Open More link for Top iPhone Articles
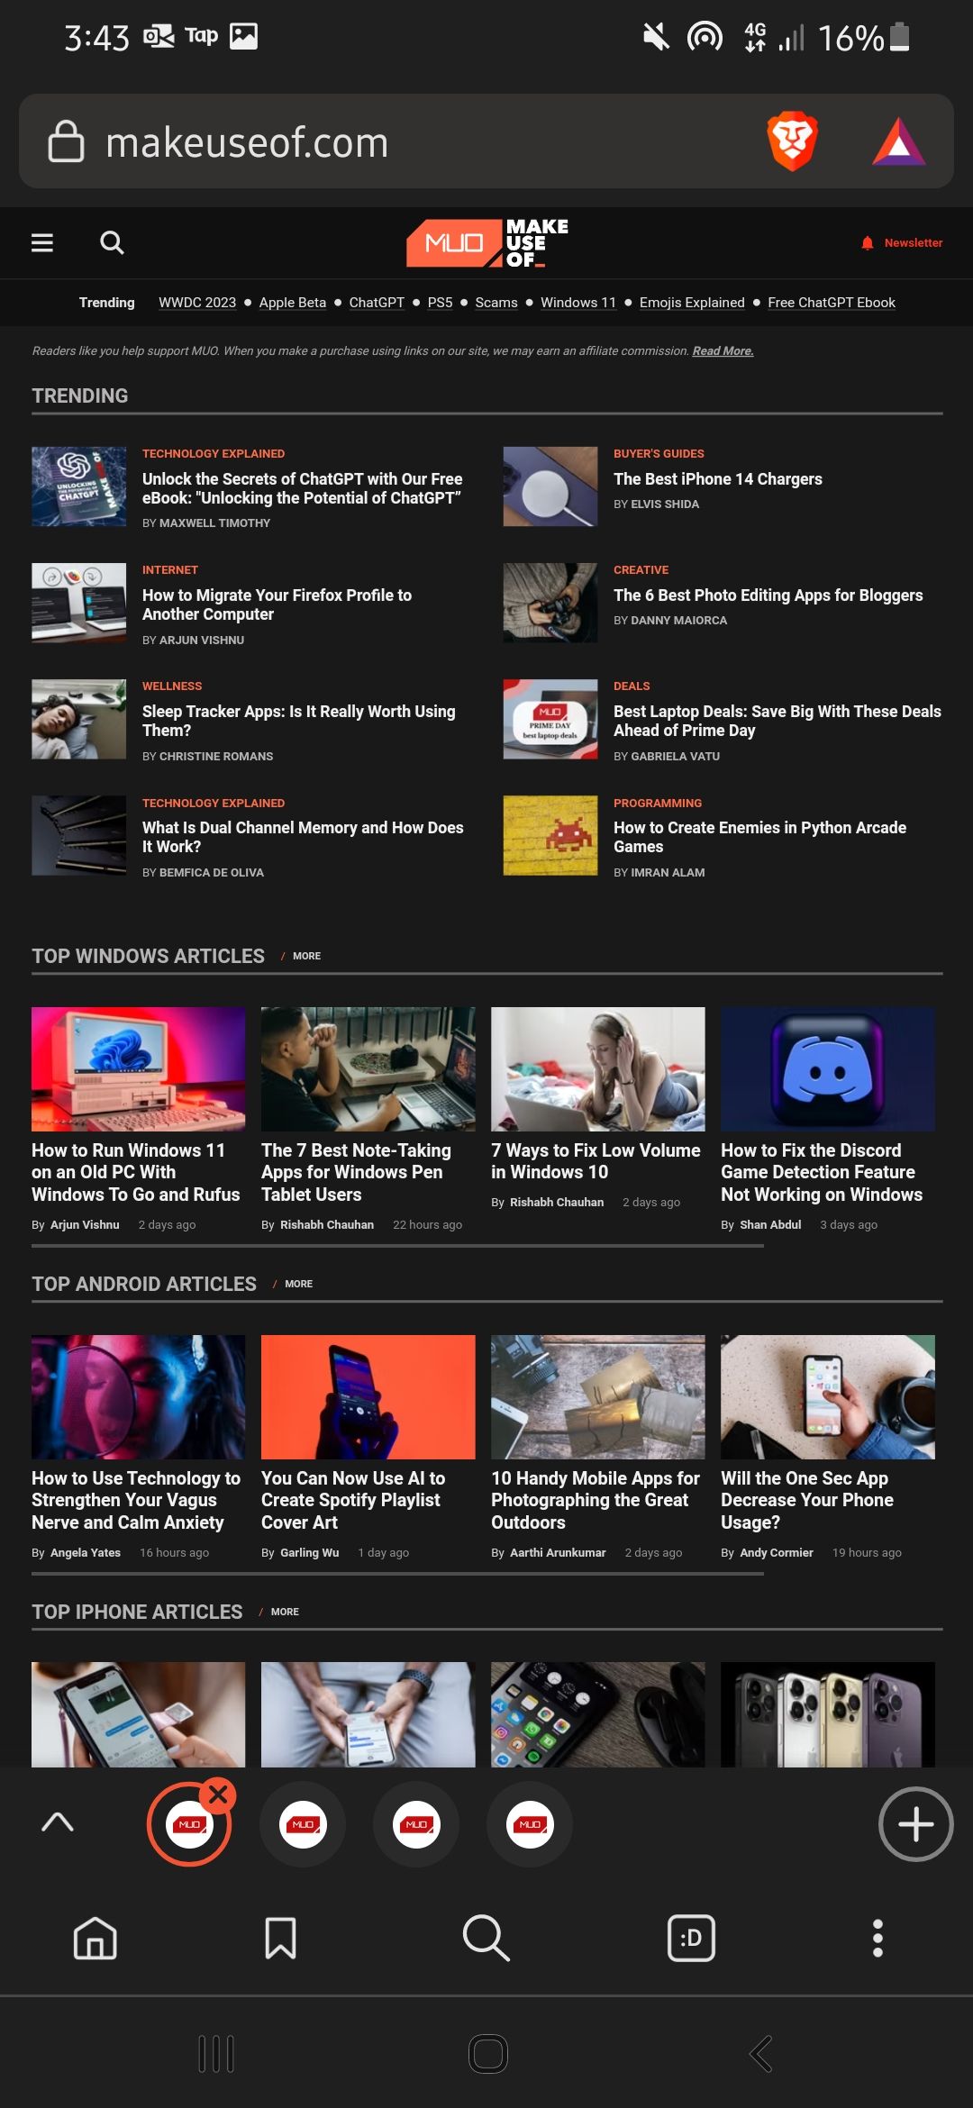The height and width of the screenshot is (2108, 973). pyautogui.click(x=285, y=1612)
